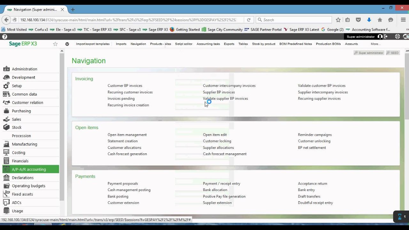The height and width of the screenshot is (230, 409).
Task: Click the Development sidebar icon
Action: [x=6, y=77]
